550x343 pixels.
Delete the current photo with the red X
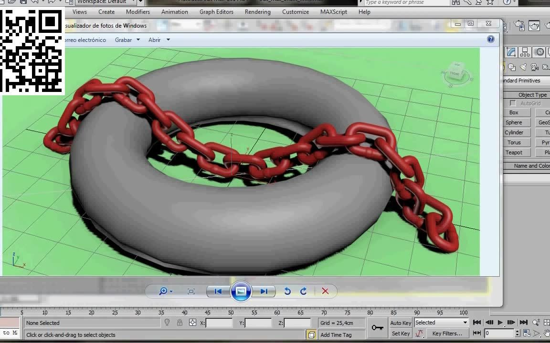click(x=326, y=291)
